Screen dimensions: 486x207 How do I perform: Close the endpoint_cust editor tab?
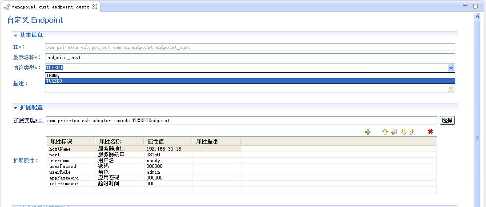(95, 7)
